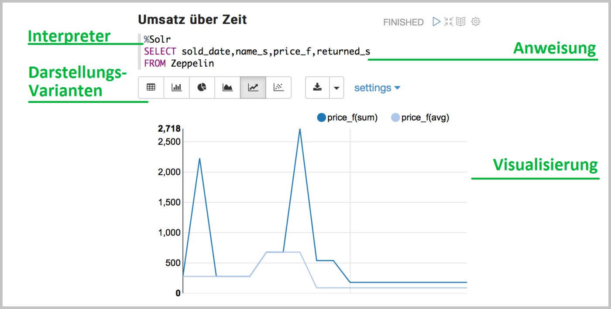Image resolution: width=611 pixels, height=309 pixels.
Task: Switch to the table view
Action: pyautogui.click(x=151, y=88)
